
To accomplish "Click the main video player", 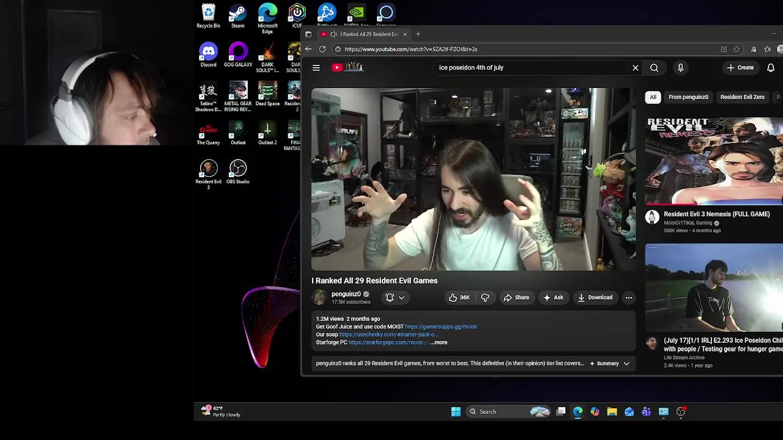I will coord(473,179).
